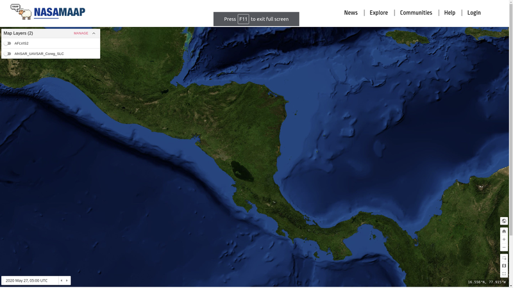
Task: Zoom out of the map
Action: (504, 248)
